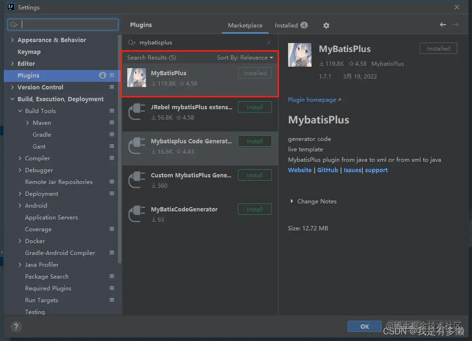Select Plugins in settings tree

(x=61, y=76)
